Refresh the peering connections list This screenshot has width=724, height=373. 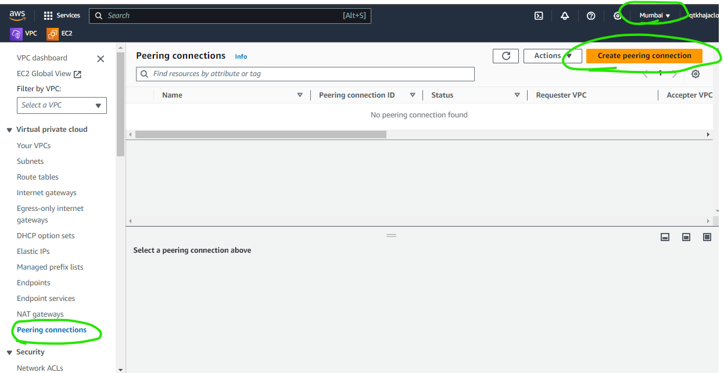[506, 56]
